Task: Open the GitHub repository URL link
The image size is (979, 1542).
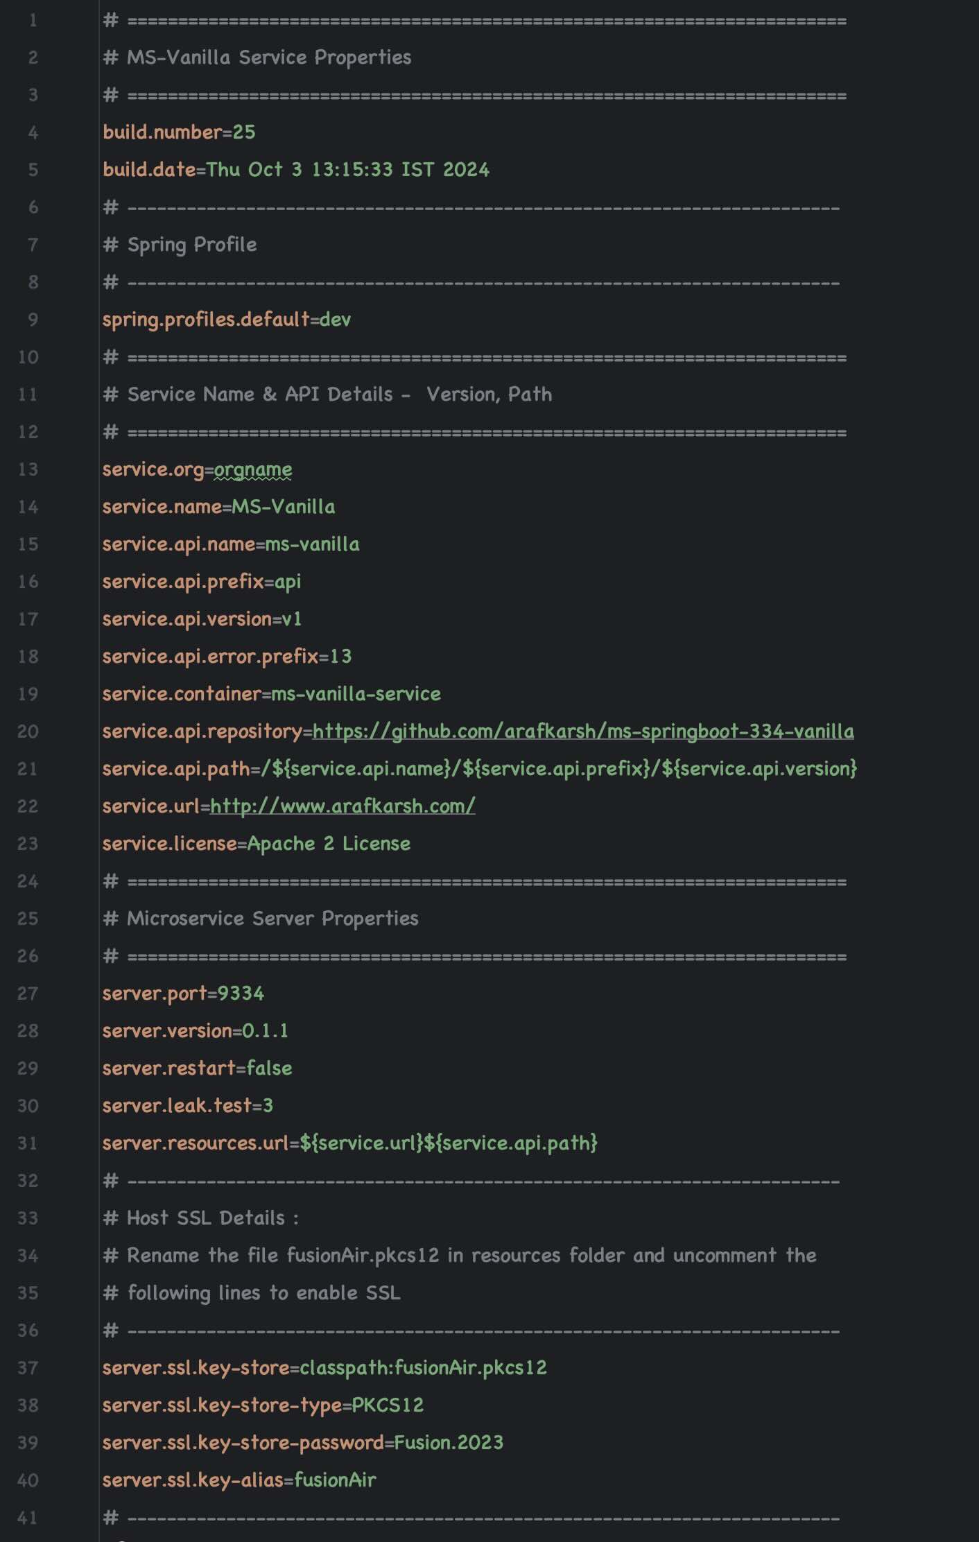Action: tap(583, 731)
